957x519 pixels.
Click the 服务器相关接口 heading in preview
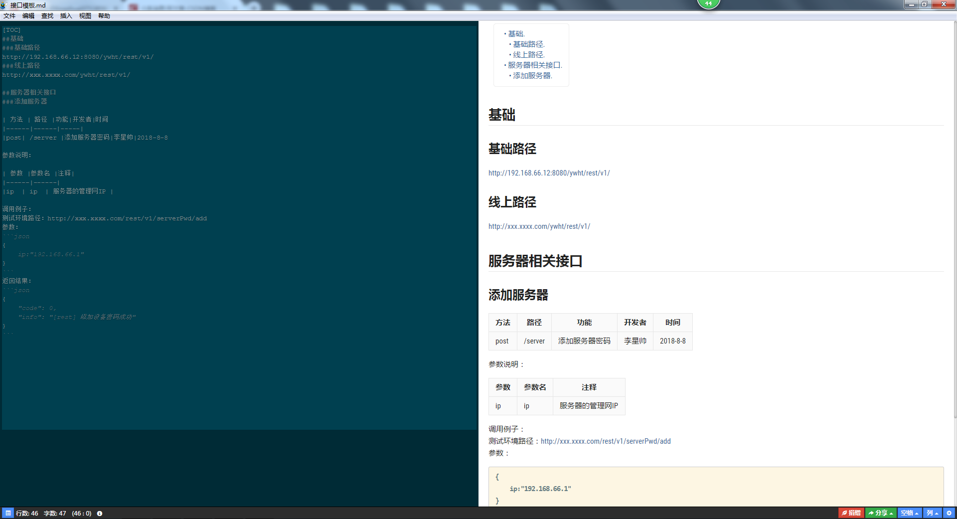pyautogui.click(x=535, y=261)
